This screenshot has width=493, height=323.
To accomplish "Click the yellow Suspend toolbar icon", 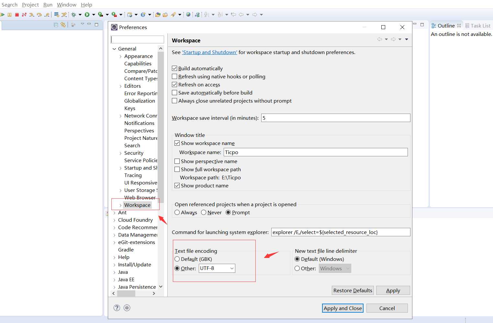I will click(x=9, y=15).
